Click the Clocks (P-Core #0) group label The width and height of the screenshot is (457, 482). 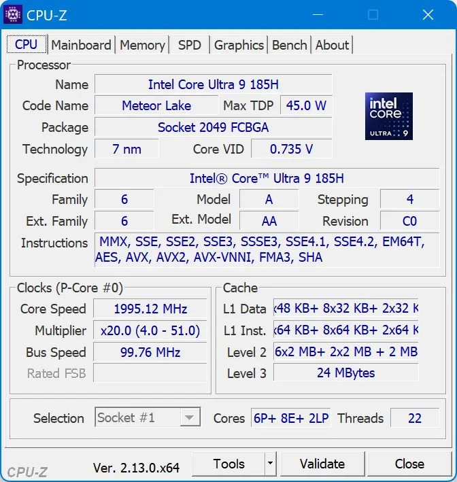(70, 288)
